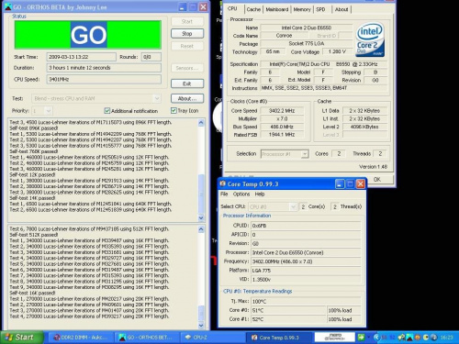
Task: Select the About tab in CPU-Z
Action: 341,9
